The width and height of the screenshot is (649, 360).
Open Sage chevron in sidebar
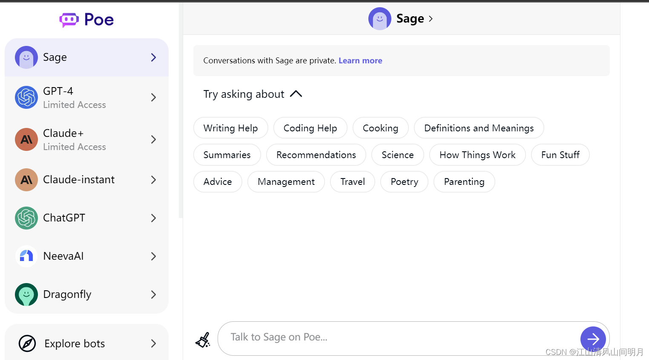point(154,57)
